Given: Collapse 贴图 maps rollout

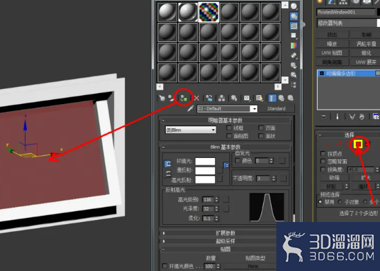Looking at the screenshot, I should click(225, 249).
